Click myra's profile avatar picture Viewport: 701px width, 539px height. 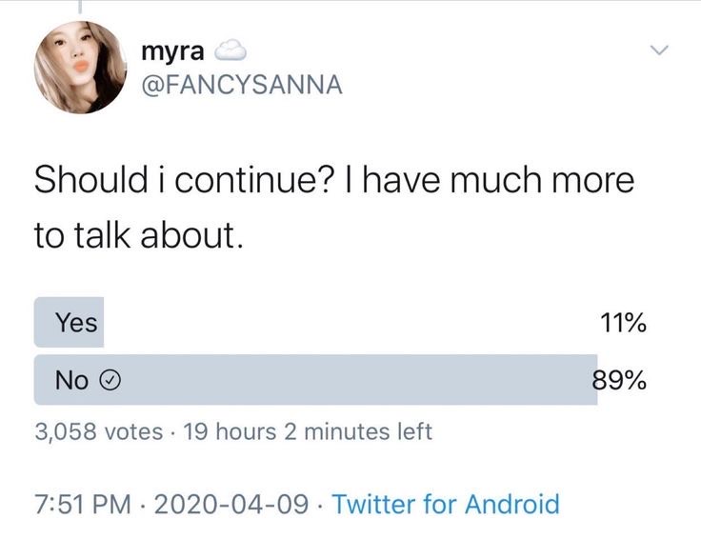click(x=81, y=68)
